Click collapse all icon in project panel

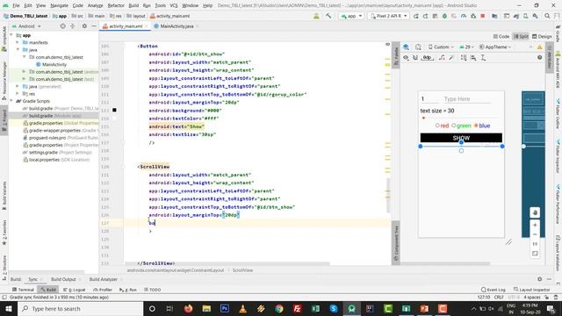(72, 26)
